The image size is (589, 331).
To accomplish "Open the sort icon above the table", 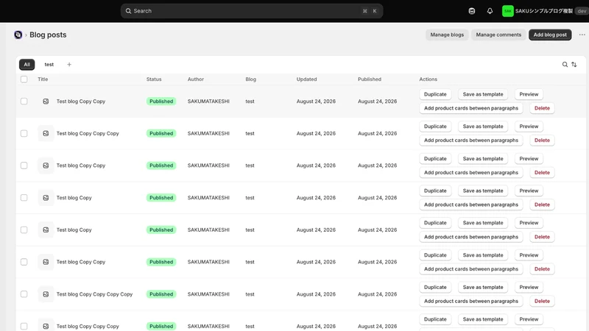I will point(574,65).
